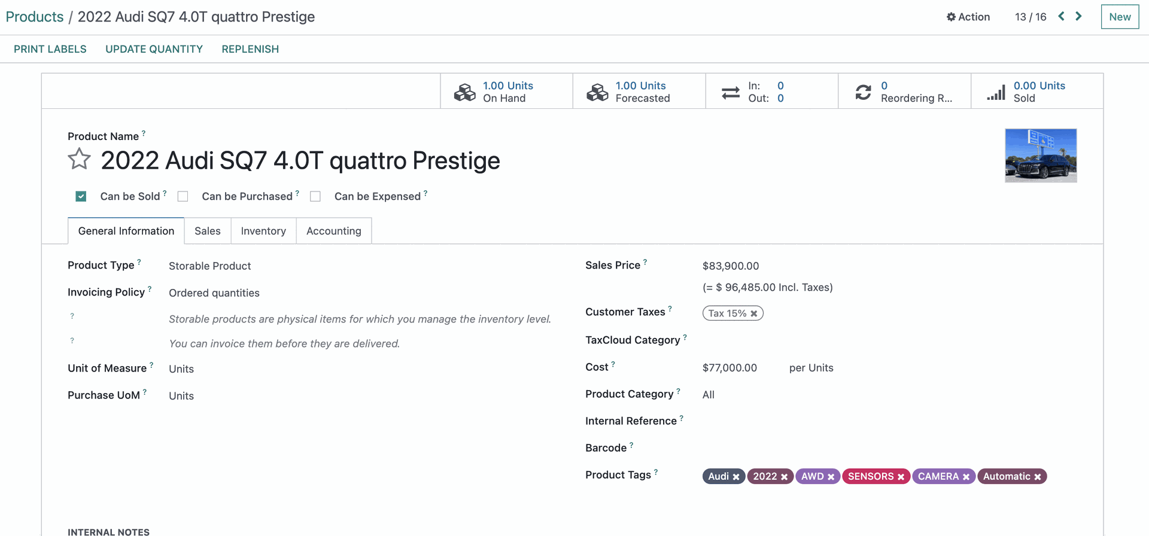Viewport: 1149px width, 536px height.
Task: Open Reordering Rules refresh icon
Action: click(863, 92)
